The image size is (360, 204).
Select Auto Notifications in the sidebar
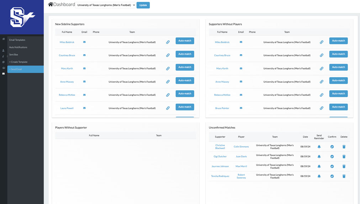click(x=18, y=47)
